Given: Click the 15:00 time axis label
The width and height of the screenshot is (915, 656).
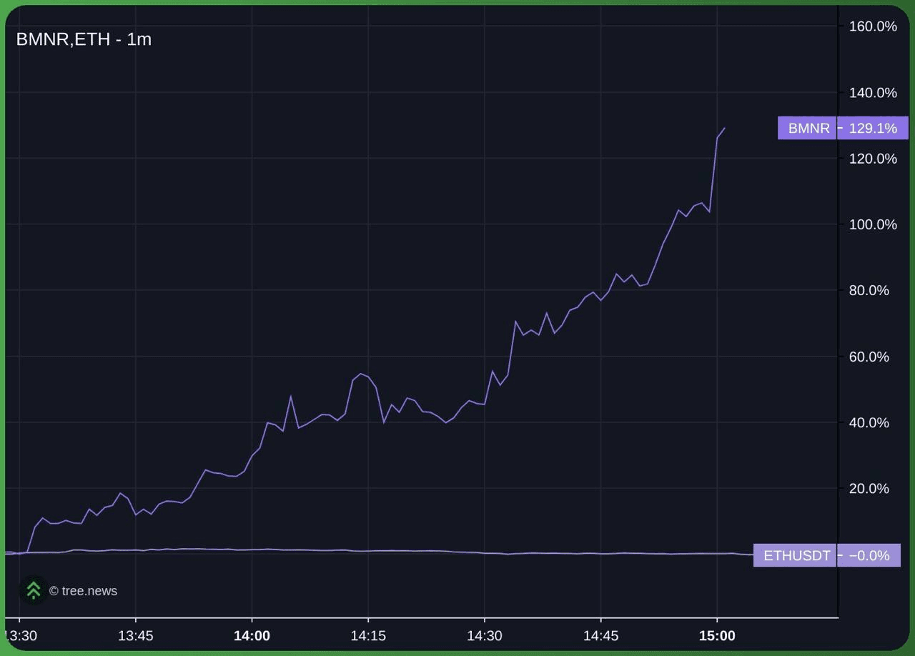Looking at the screenshot, I should [x=717, y=636].
